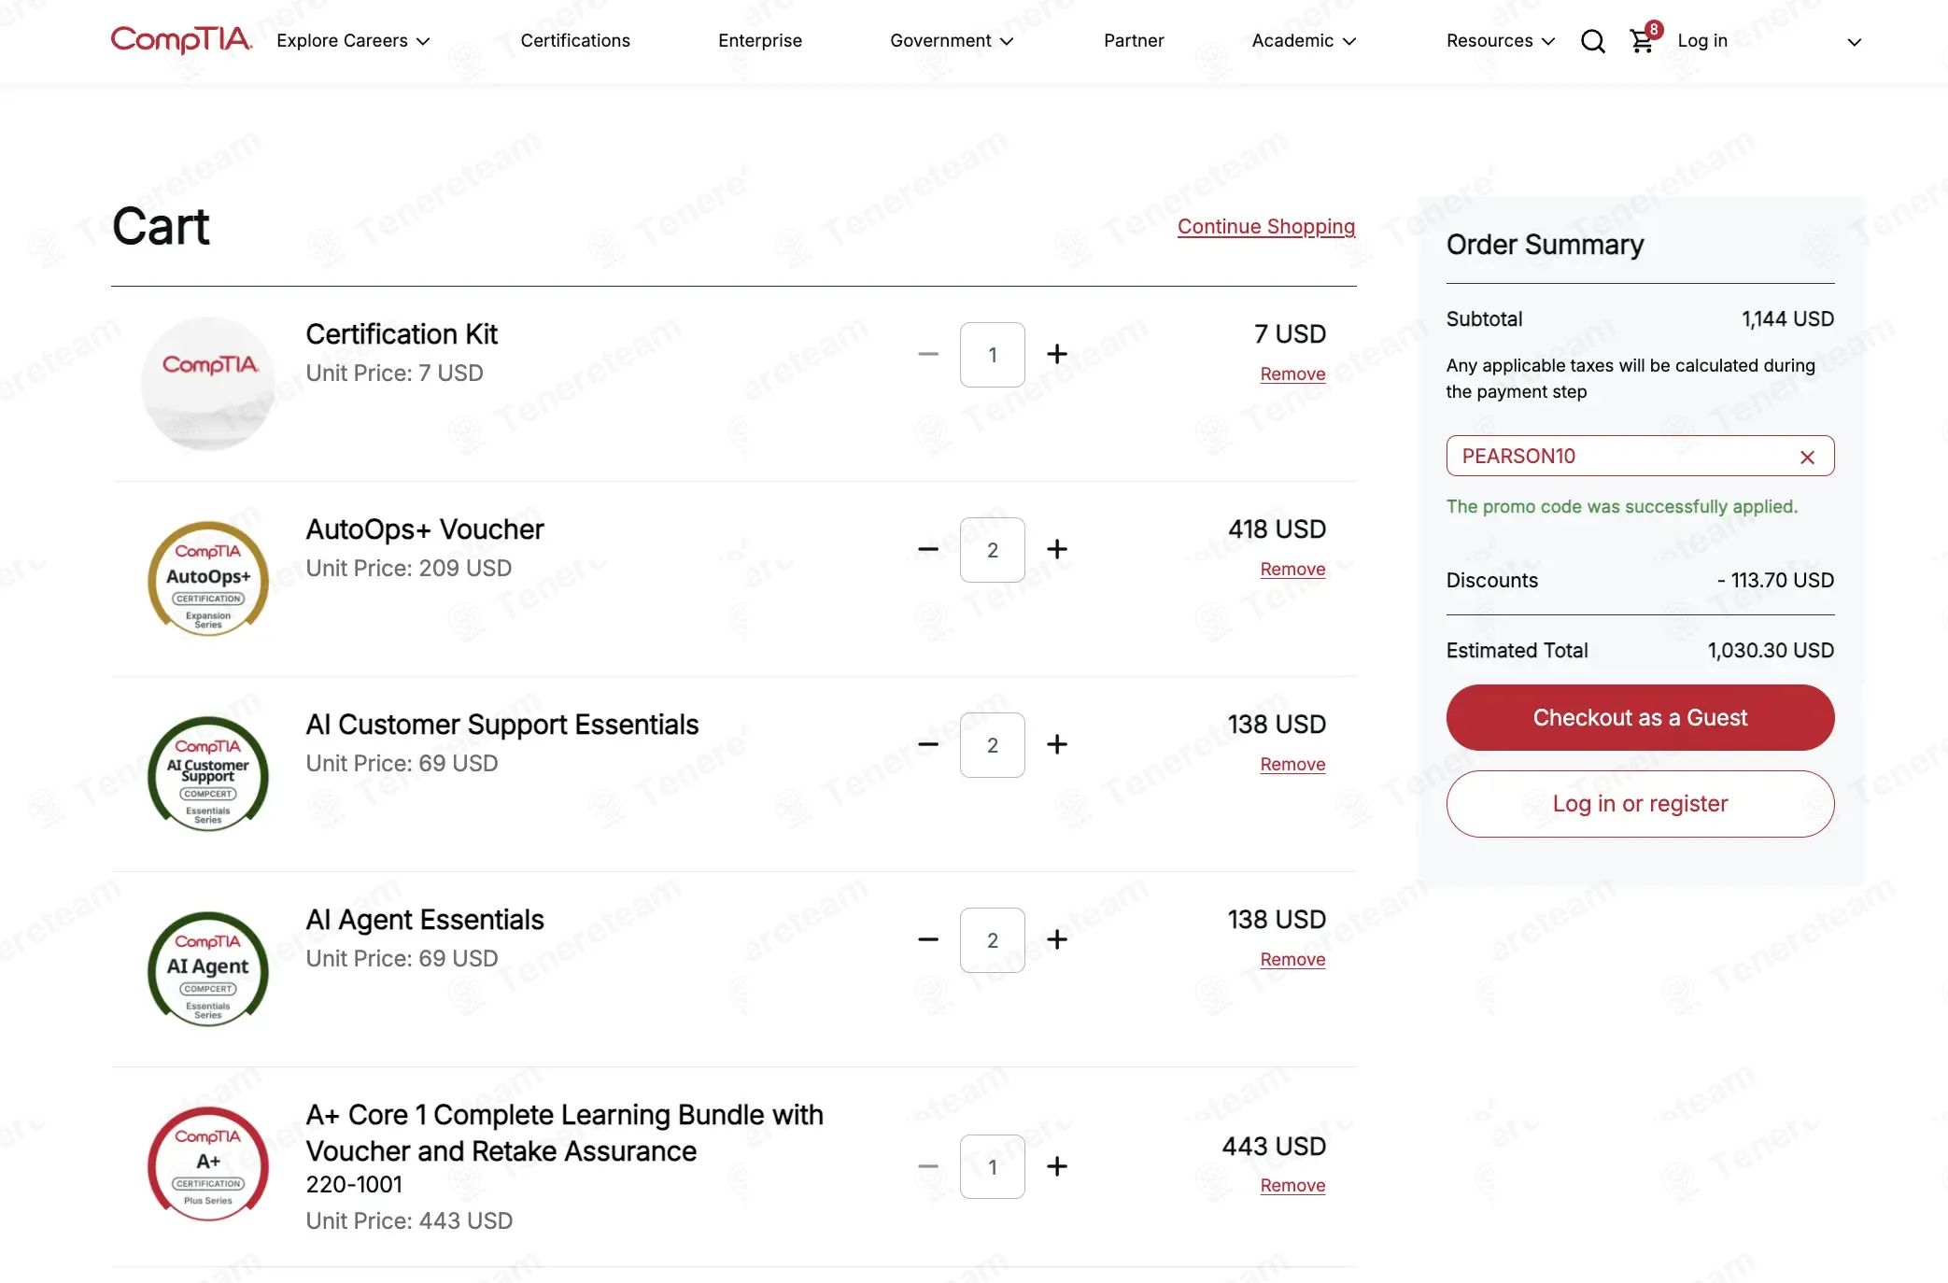
Task: Click A+ Core 1 Complete Learning Bundle title
Action: click(564, 1133)
